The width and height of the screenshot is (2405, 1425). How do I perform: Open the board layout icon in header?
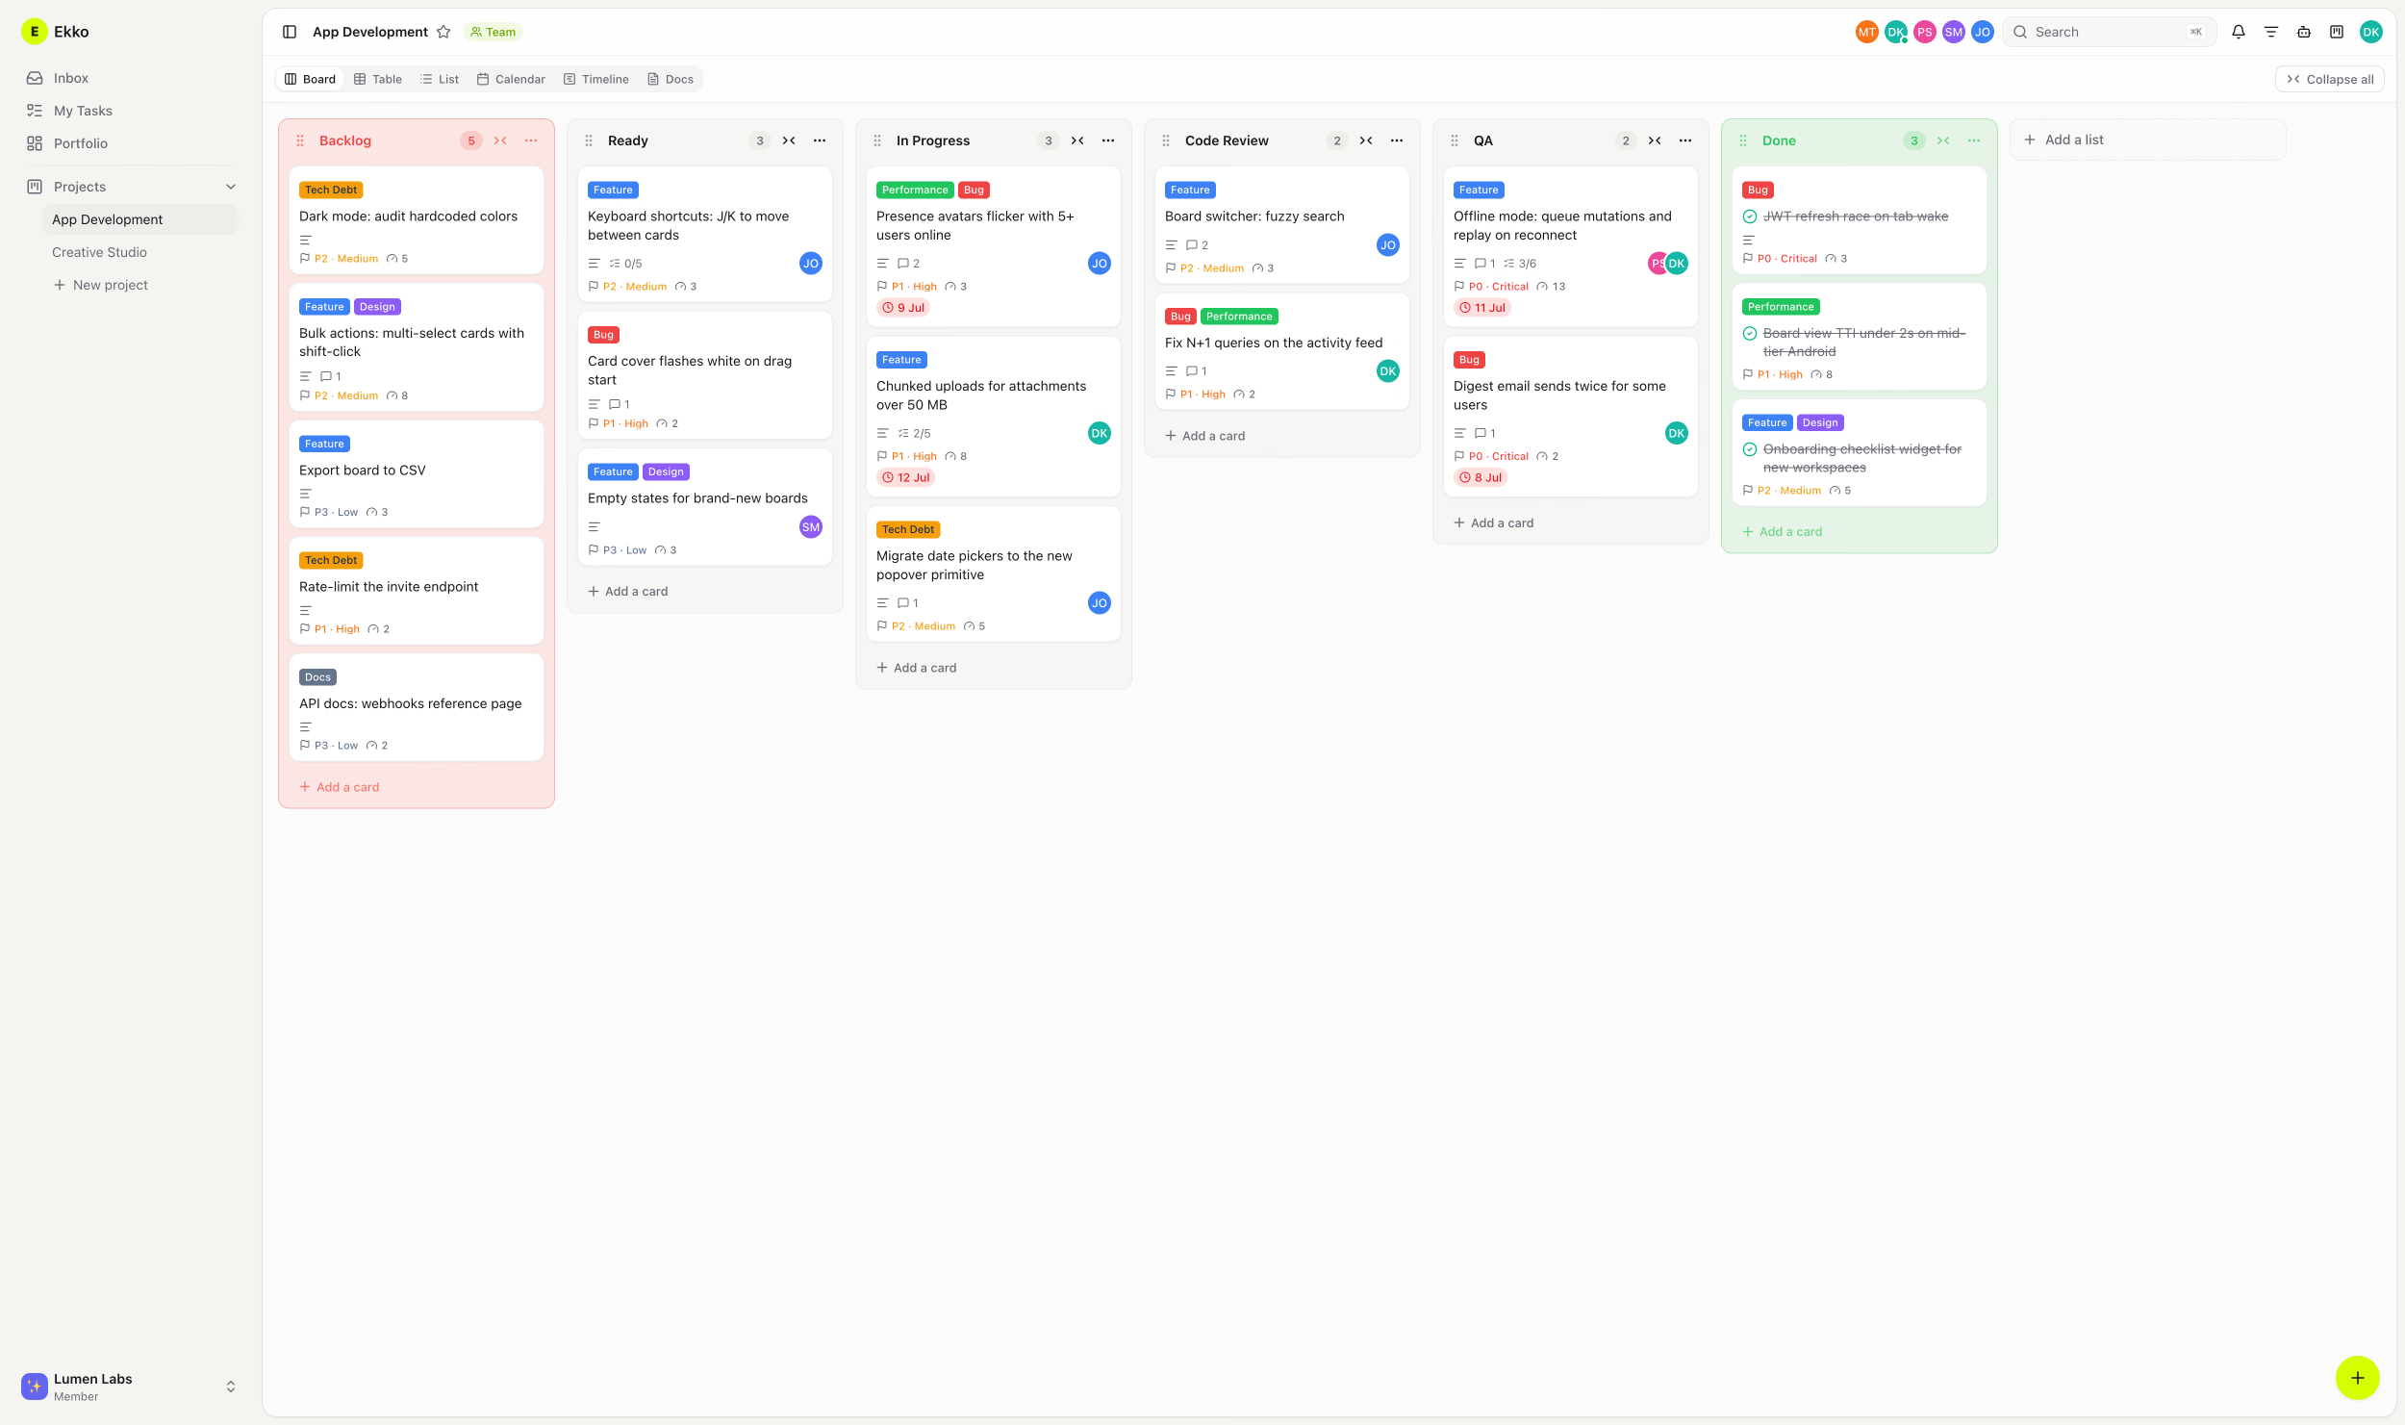(2337, 32)
